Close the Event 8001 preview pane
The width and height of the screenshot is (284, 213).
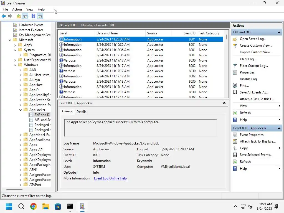point(224,103)
